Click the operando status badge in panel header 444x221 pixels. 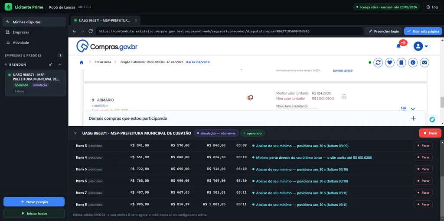click(x=253, y=133)
